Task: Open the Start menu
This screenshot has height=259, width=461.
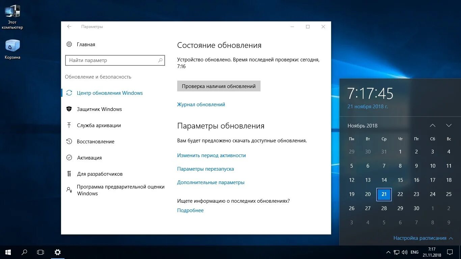Action: (7, 252)
